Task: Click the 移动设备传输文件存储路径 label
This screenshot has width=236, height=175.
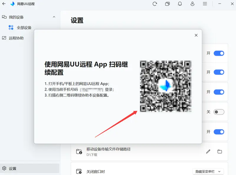Action: pos(109,149)
